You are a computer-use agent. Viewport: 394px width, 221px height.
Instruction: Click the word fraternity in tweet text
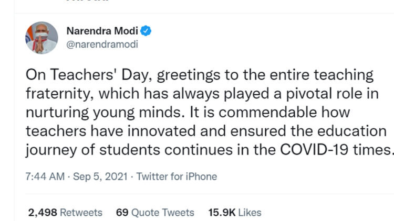click(x=60, y=94)
